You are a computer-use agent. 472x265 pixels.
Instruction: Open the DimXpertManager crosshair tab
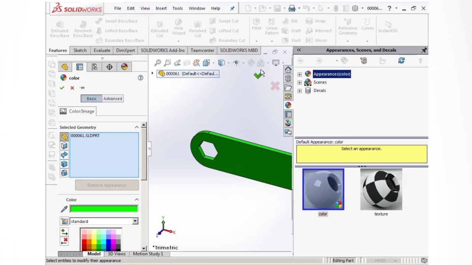coord(110,67)
